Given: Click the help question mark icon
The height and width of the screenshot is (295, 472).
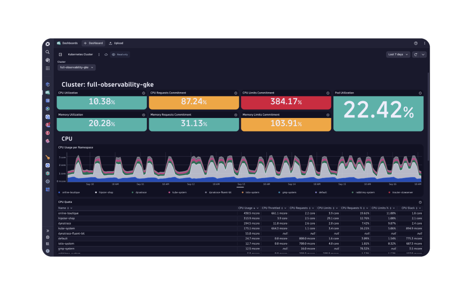Looking at the screenshot, I should click(x=416, y=43).
